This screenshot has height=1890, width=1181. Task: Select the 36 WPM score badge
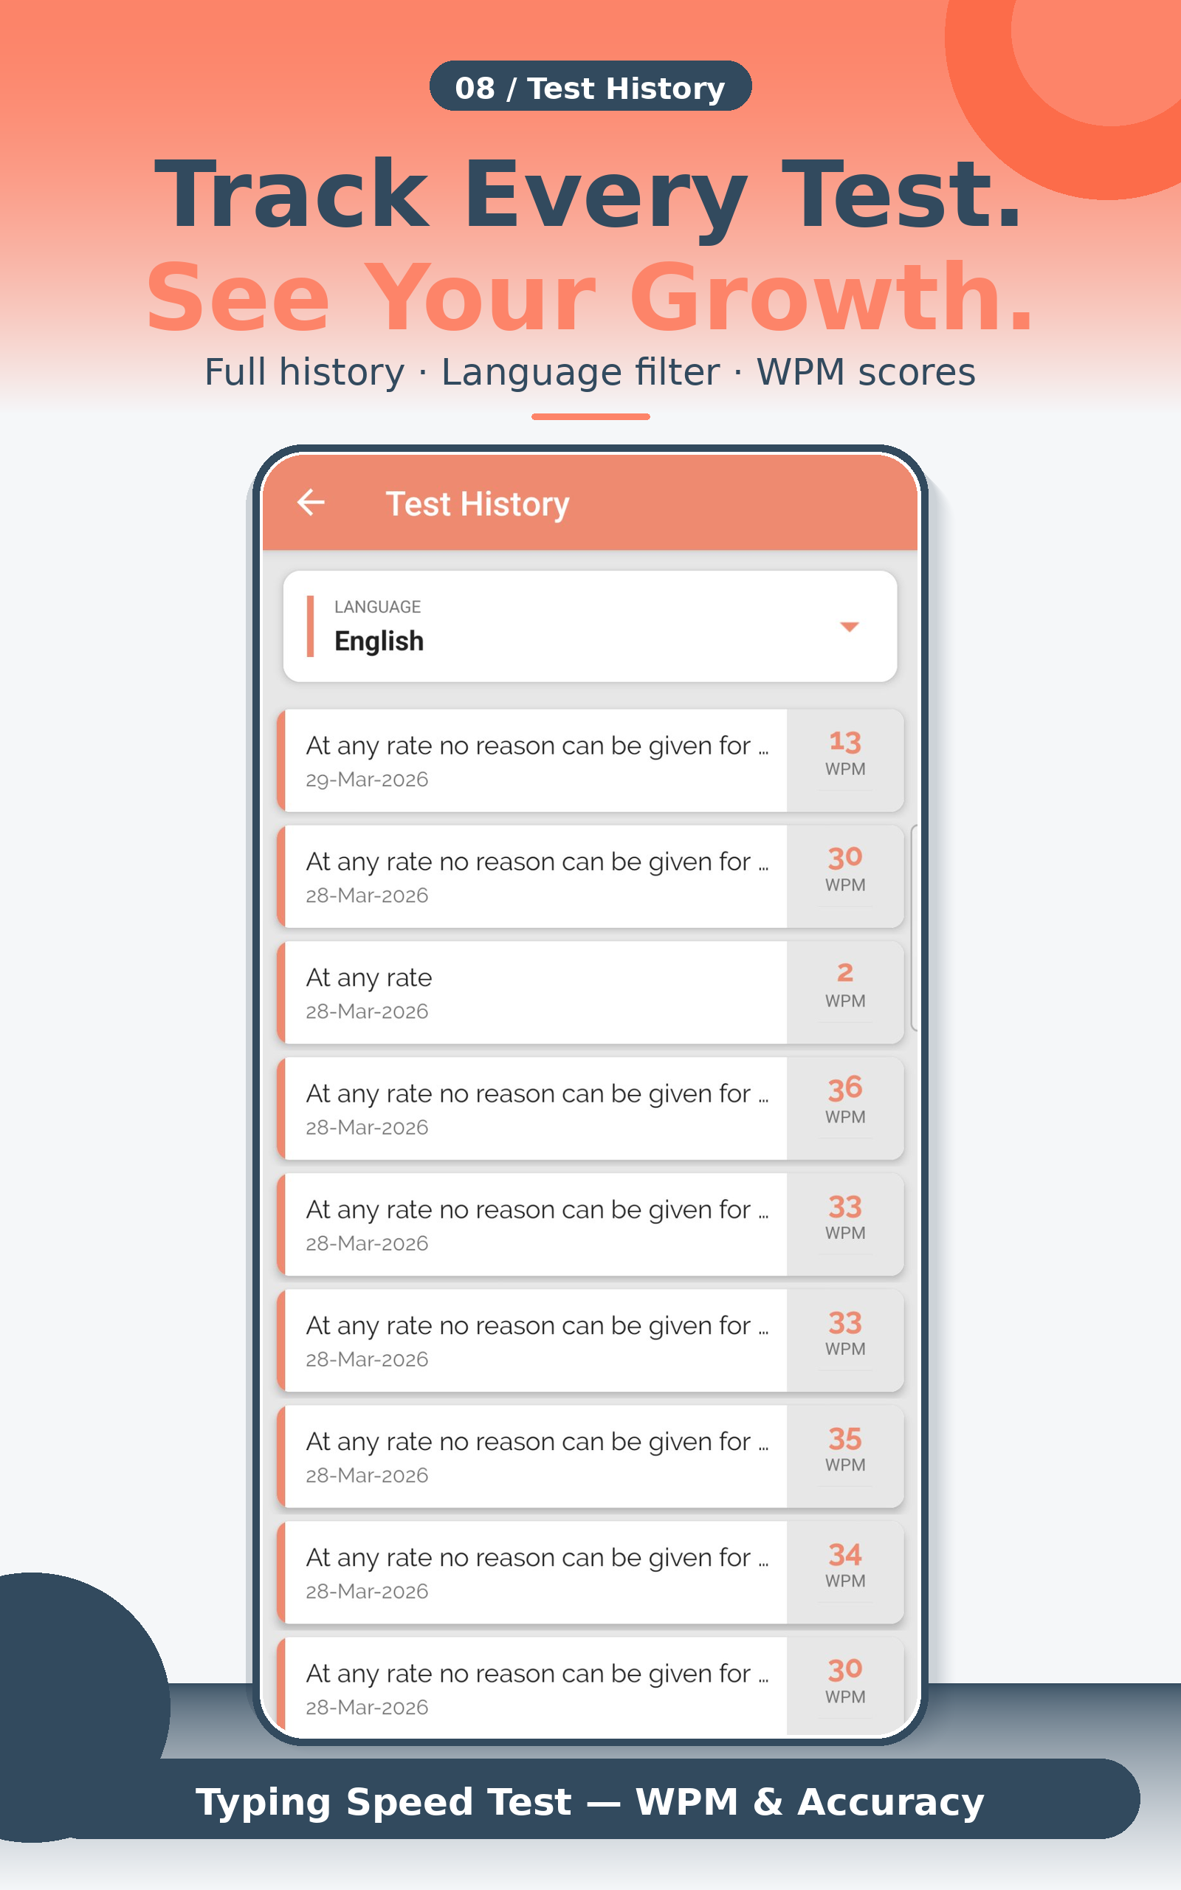pyautogui.click(x=845, y=1108)
